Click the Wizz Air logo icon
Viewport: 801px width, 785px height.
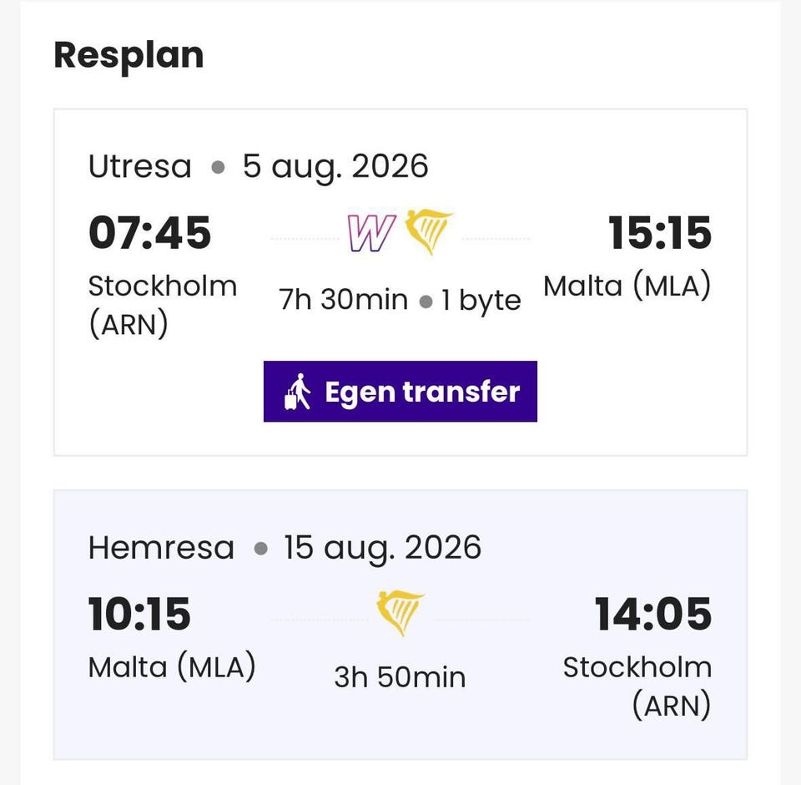pyautogui.click(x=371, y=232)
